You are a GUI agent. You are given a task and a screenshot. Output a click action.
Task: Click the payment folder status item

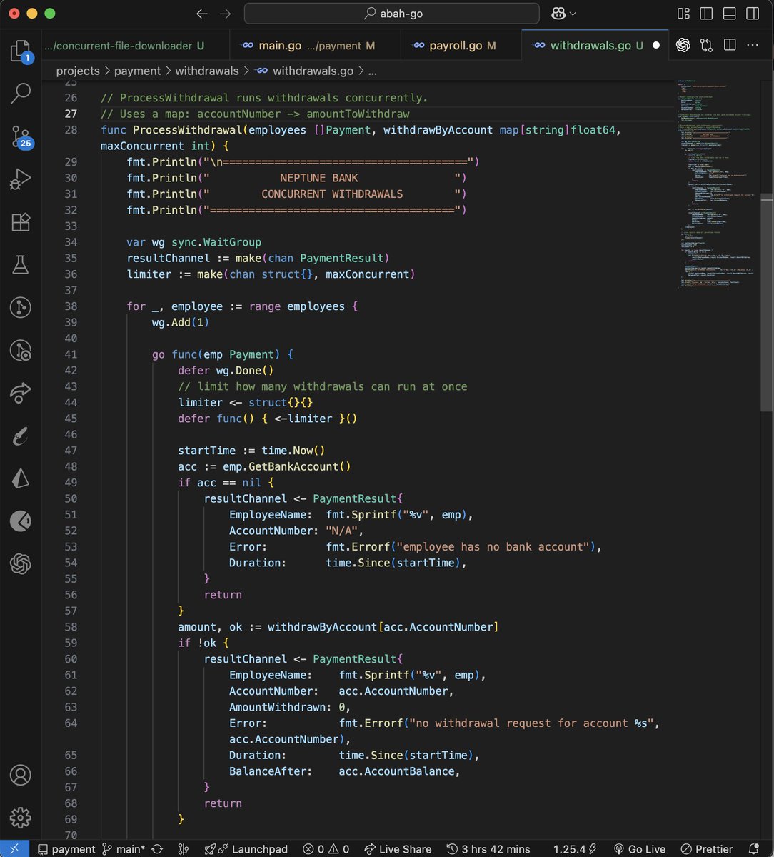(66, 849)
